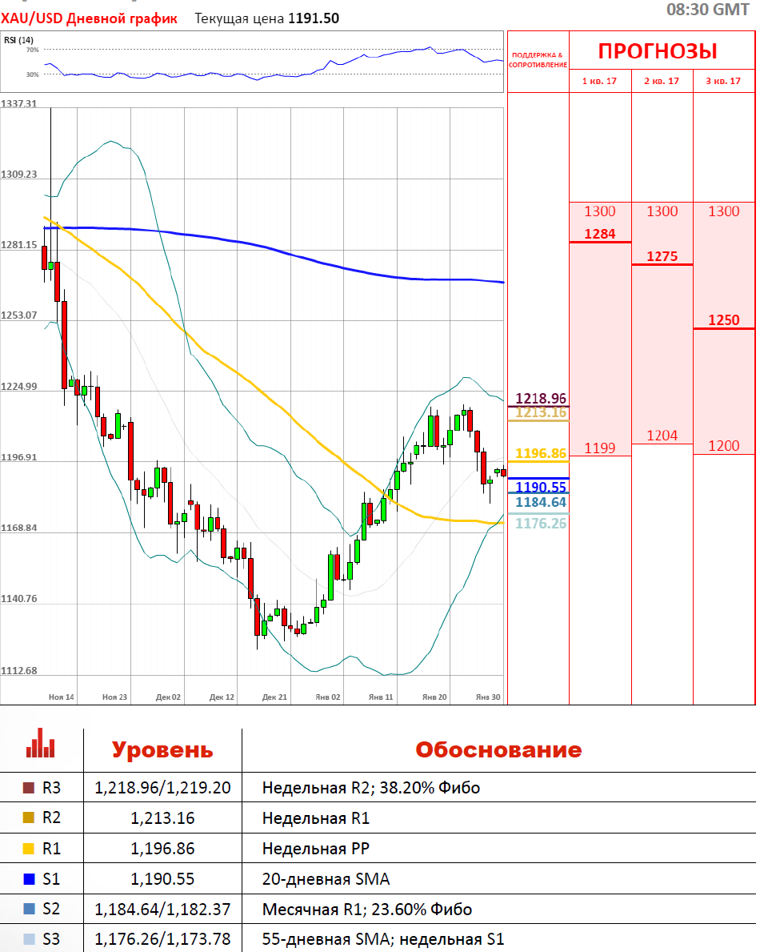Image resolution: width=760 pixels, height=952 pixels.
Task: Select the 1250 forecast value in third quarter
Action: pyautogui.click(x=723, y=320)
